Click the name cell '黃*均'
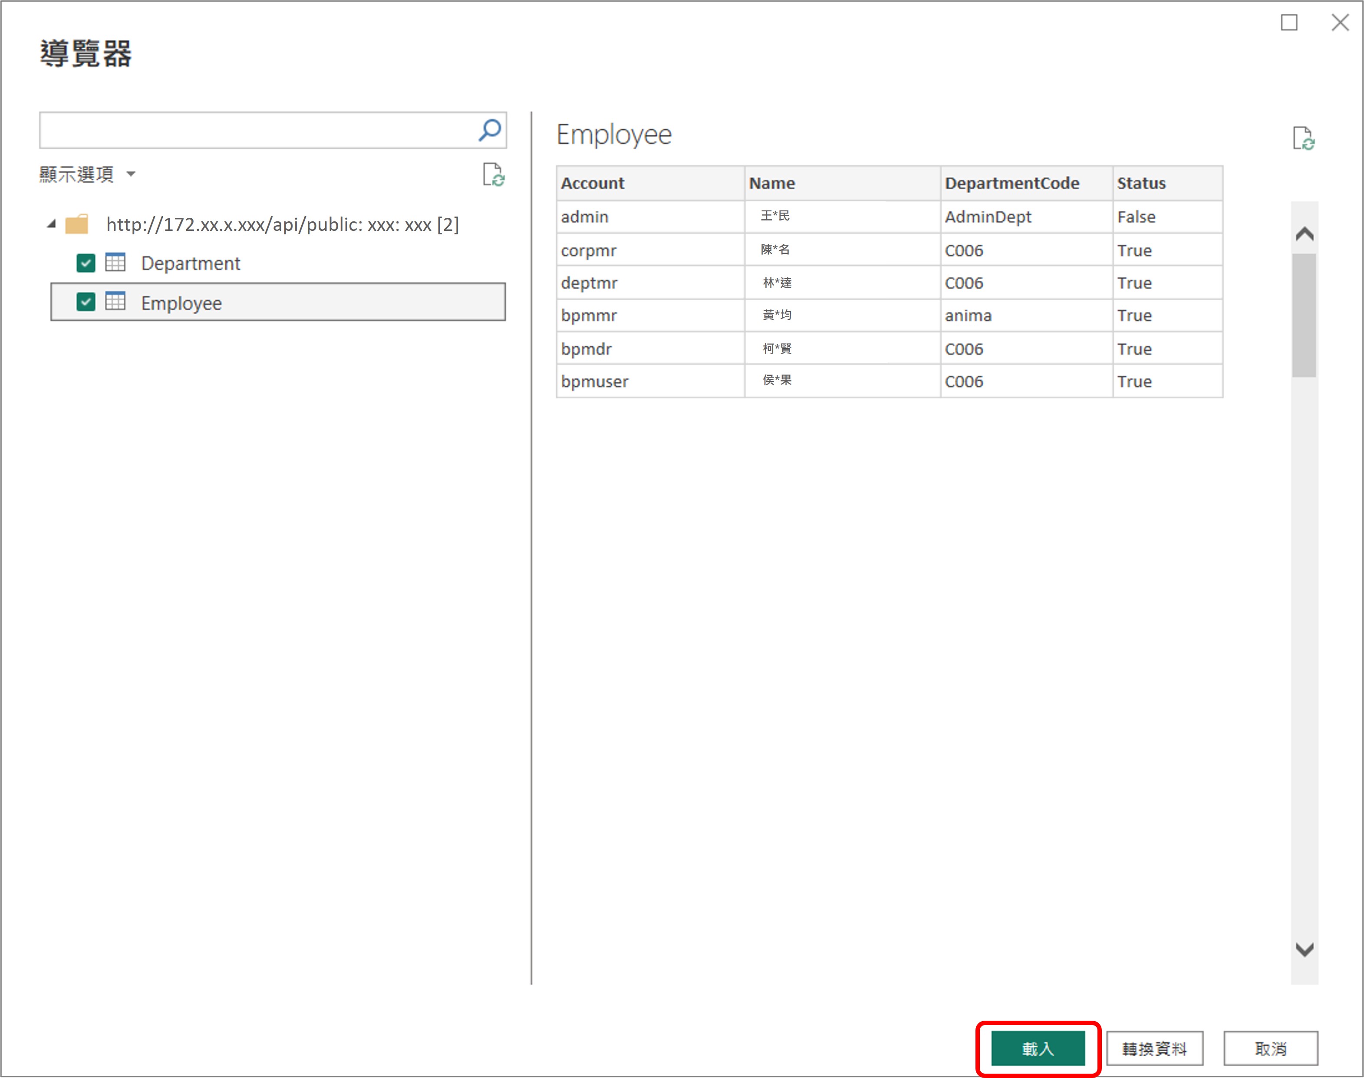1364x1078 pixels. click(843, 315)
